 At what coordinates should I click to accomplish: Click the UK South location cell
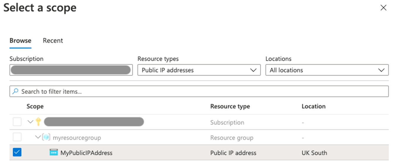pyautogui.click(x=314, y=153)
